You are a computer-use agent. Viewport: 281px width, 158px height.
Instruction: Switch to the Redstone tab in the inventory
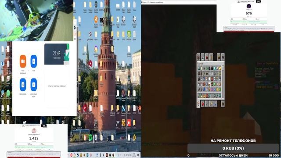pyautogui.click(x=207, y=57)
